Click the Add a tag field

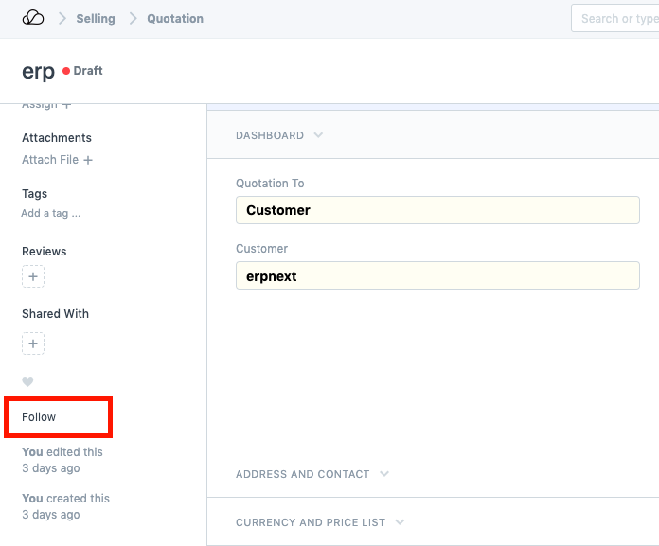pyautogui.click(x=51, y=214)
